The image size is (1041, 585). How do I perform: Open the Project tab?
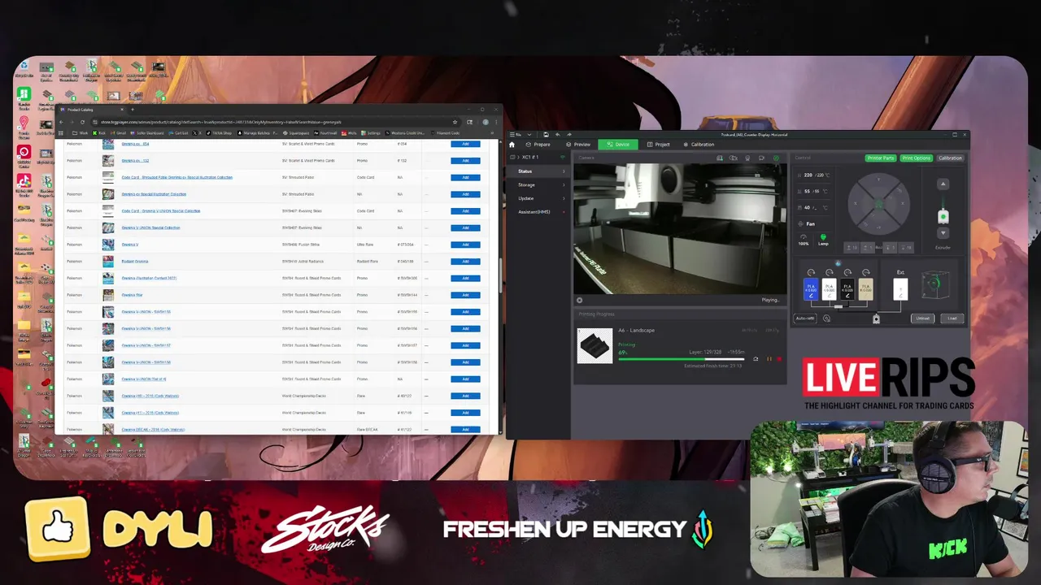658,145
